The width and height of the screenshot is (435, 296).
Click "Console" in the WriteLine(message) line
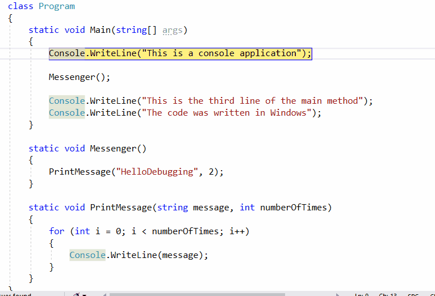click(87, 255)
